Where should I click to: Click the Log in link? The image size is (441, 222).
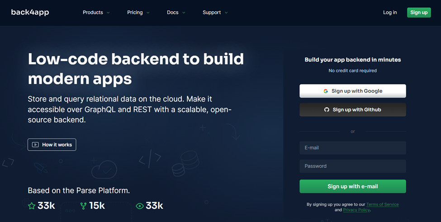click(390, 12)
